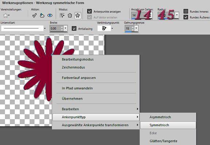Click the Breite width input field
The image size is (210, 145).
[x=55, y=28]
